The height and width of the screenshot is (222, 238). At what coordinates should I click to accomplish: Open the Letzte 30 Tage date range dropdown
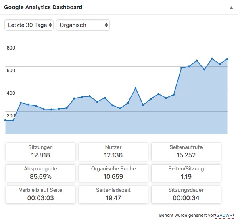[29, 25]
